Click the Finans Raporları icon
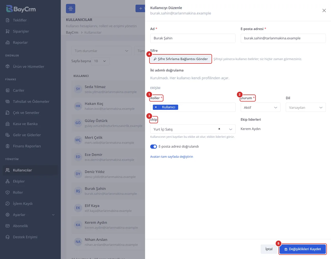 coord(7,146)
